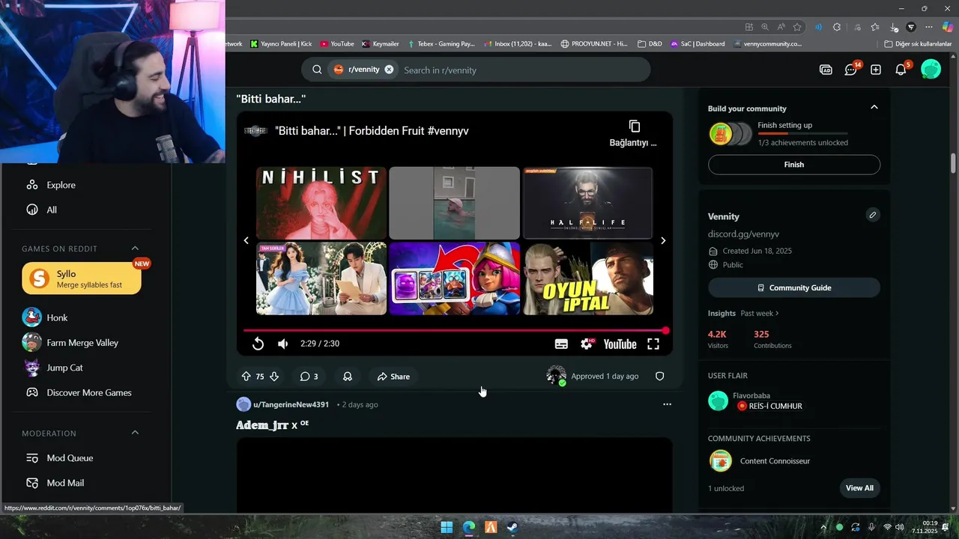Image resolution: width=959 pixels, height=539 pixels.
Task: Open the YouTube bookmark
Action: click(337, 43)
